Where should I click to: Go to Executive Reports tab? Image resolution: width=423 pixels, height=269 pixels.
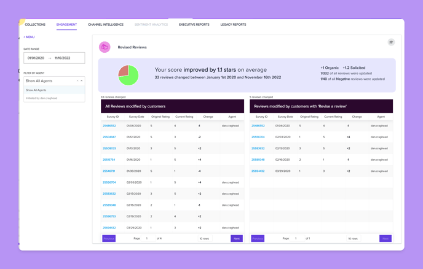pos(194,25)
